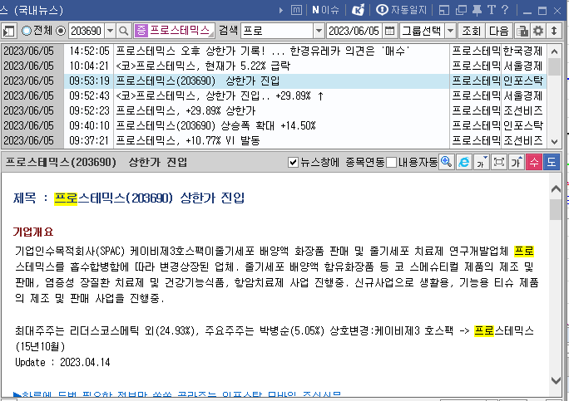Click the K tag icon in title bar
Screen dimensions: 569x401
click(358, 10)
